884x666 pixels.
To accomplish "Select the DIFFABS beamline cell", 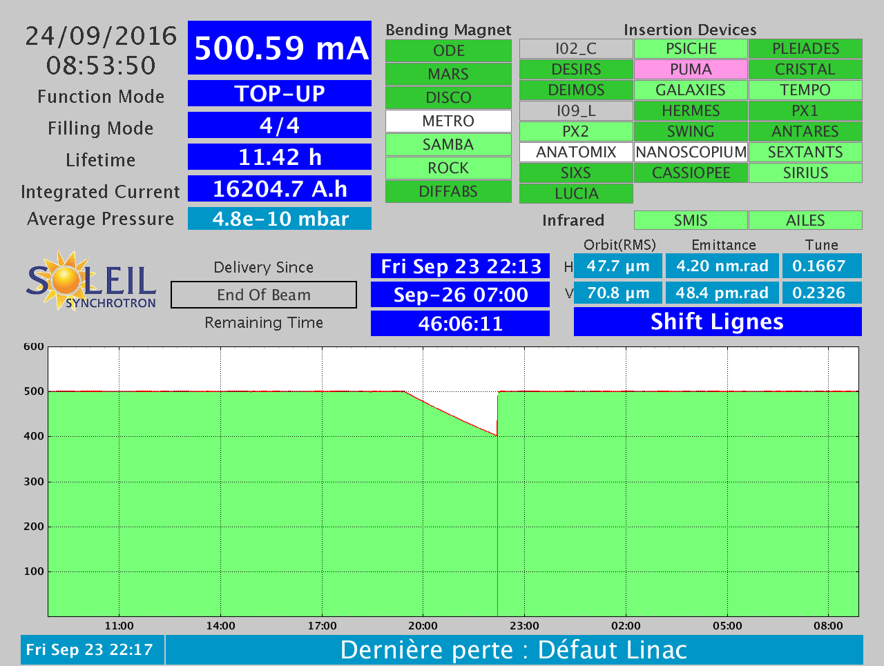I will 448,192.
